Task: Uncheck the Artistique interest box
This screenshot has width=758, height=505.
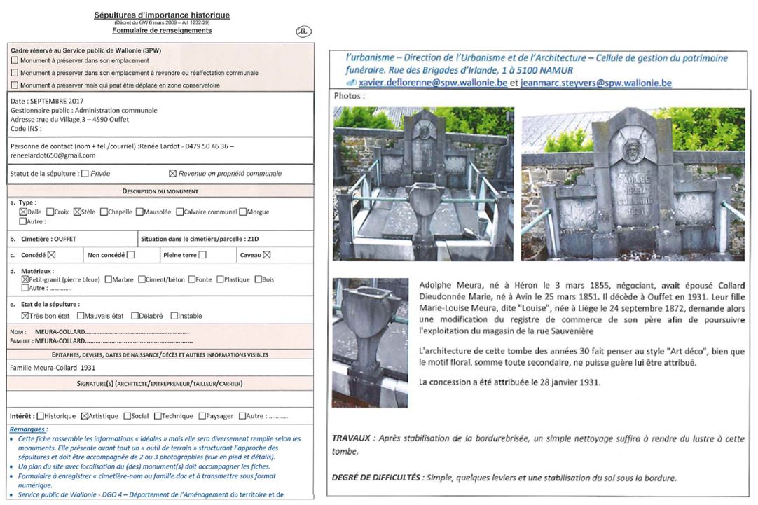Action: click(x=85, y=416)
